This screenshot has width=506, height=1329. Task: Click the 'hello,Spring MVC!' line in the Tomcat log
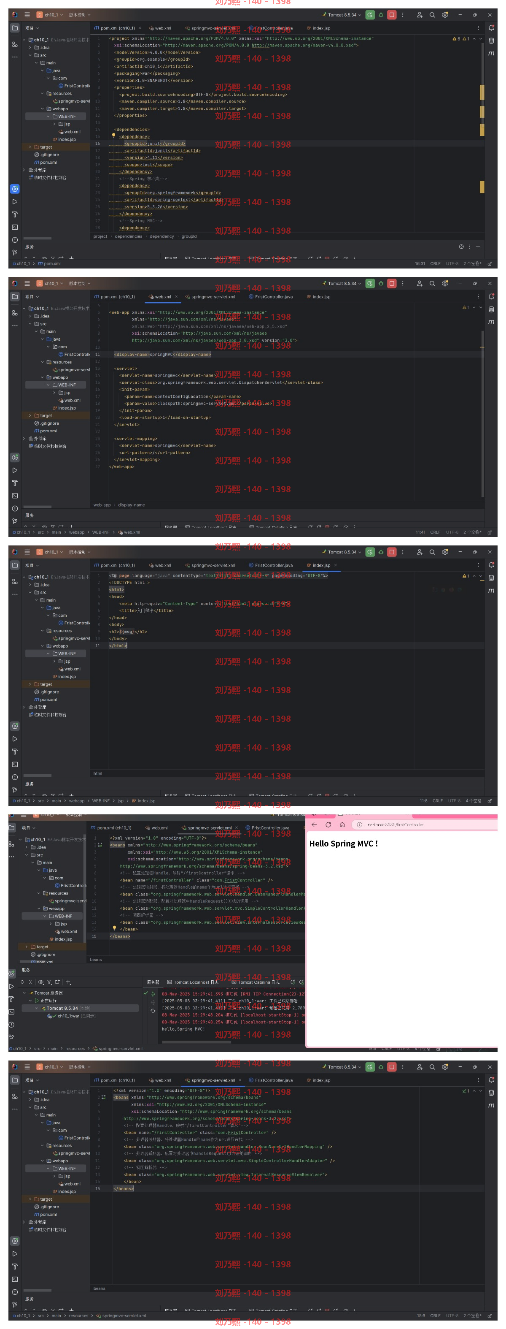point(183,1029)
